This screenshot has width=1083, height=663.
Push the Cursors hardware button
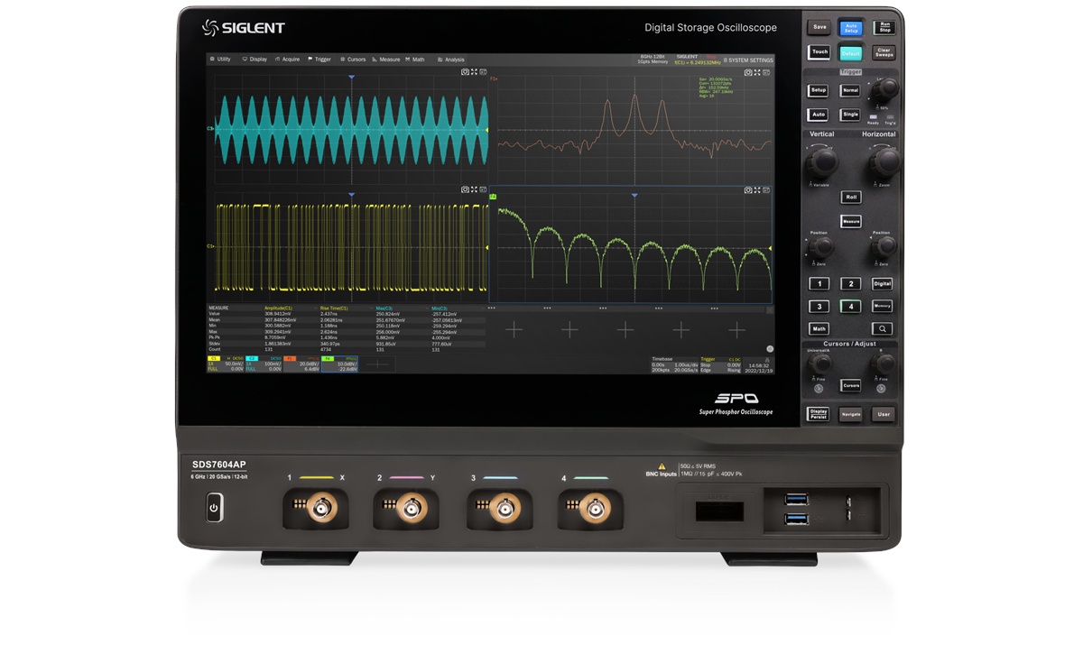tap(851, 385)
